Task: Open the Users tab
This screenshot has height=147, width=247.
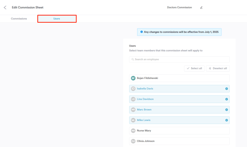Action: (x=57, y=19)
